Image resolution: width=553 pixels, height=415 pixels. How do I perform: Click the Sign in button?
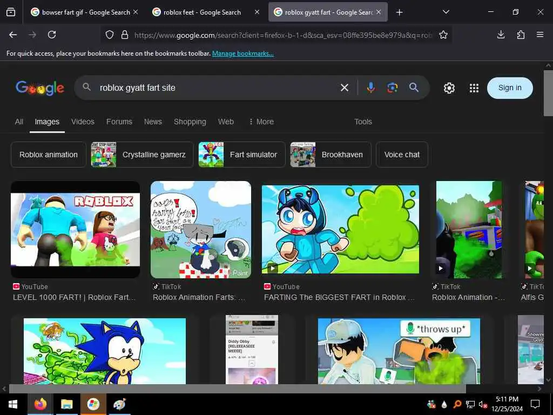click(510, 88)
